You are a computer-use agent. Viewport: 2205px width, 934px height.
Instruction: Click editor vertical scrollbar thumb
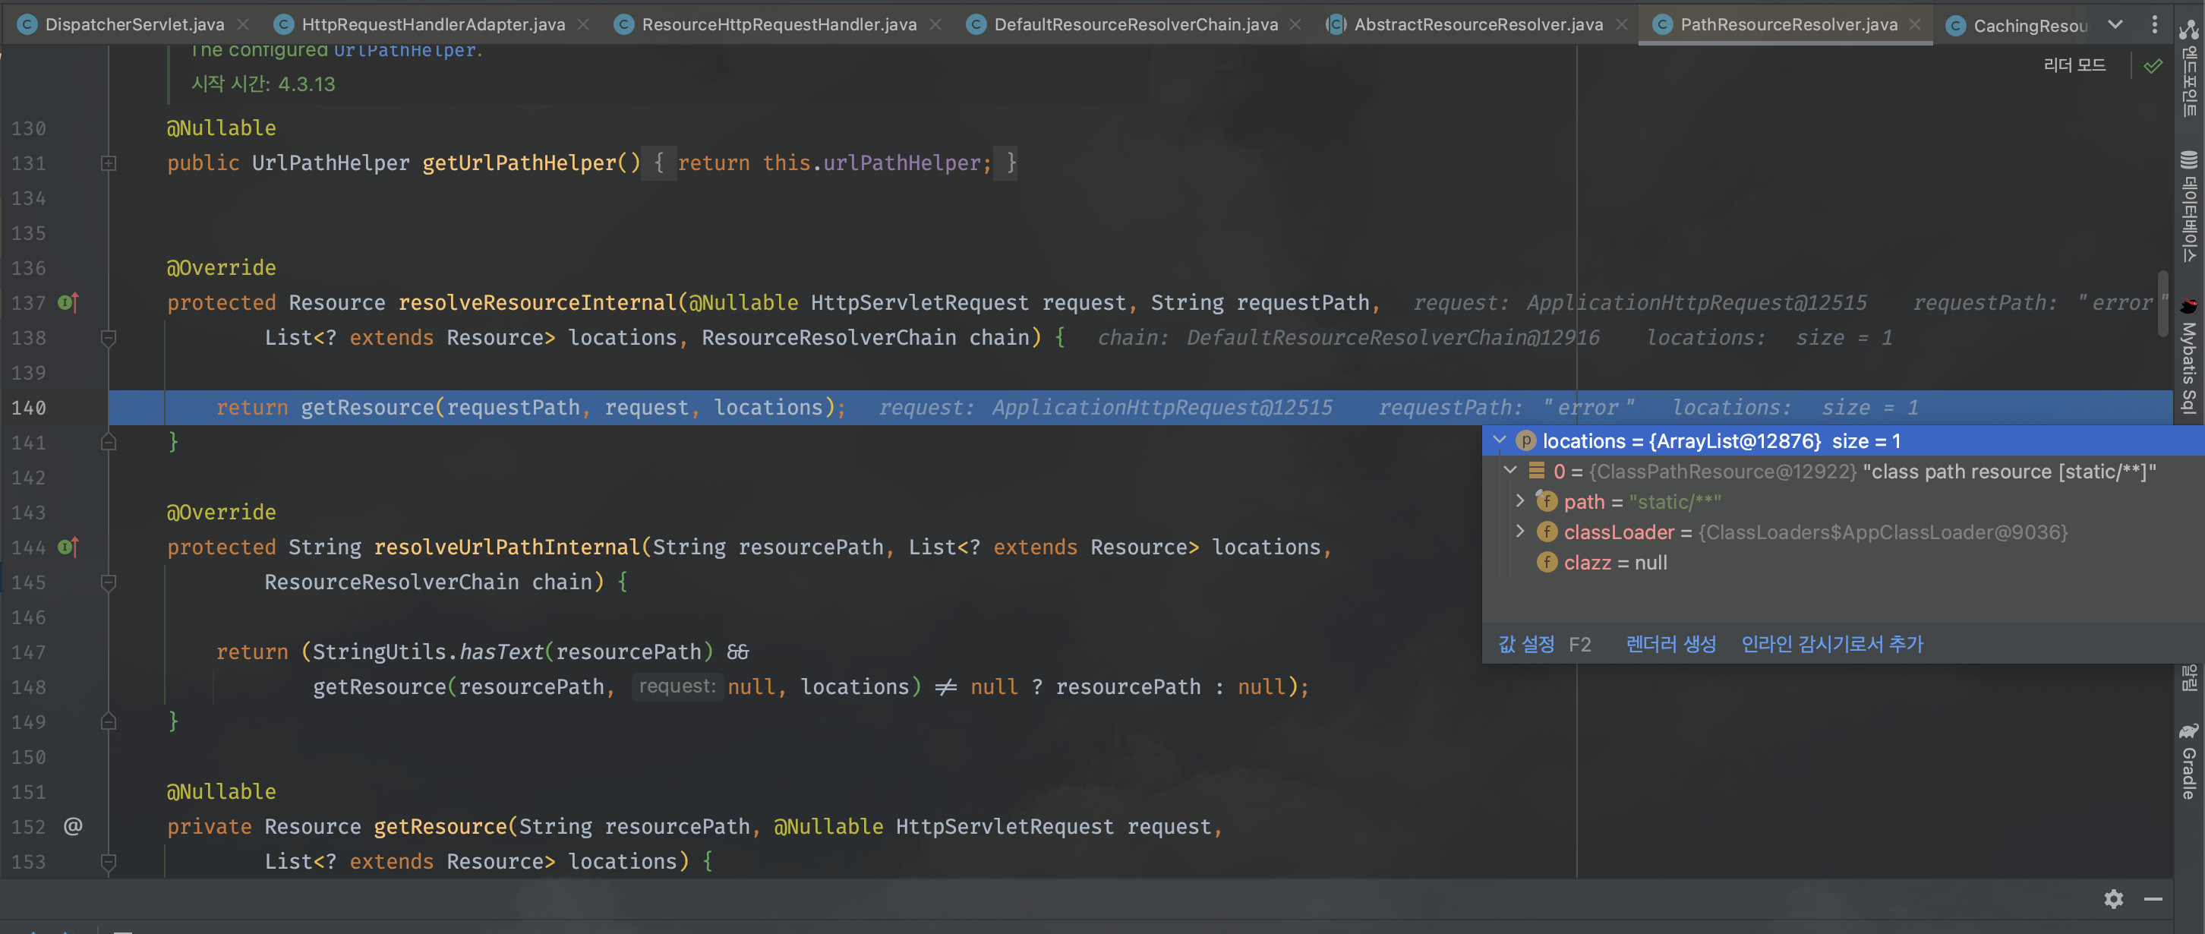pyautogui.click(x=2163, y=302)
